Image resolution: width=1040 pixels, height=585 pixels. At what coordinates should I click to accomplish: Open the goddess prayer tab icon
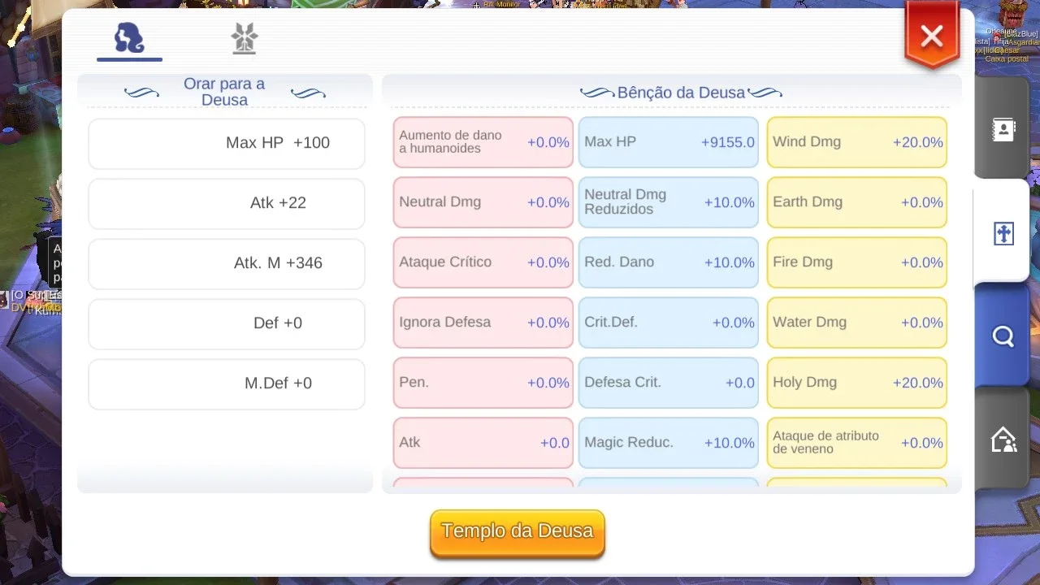(x=129, y=38)
